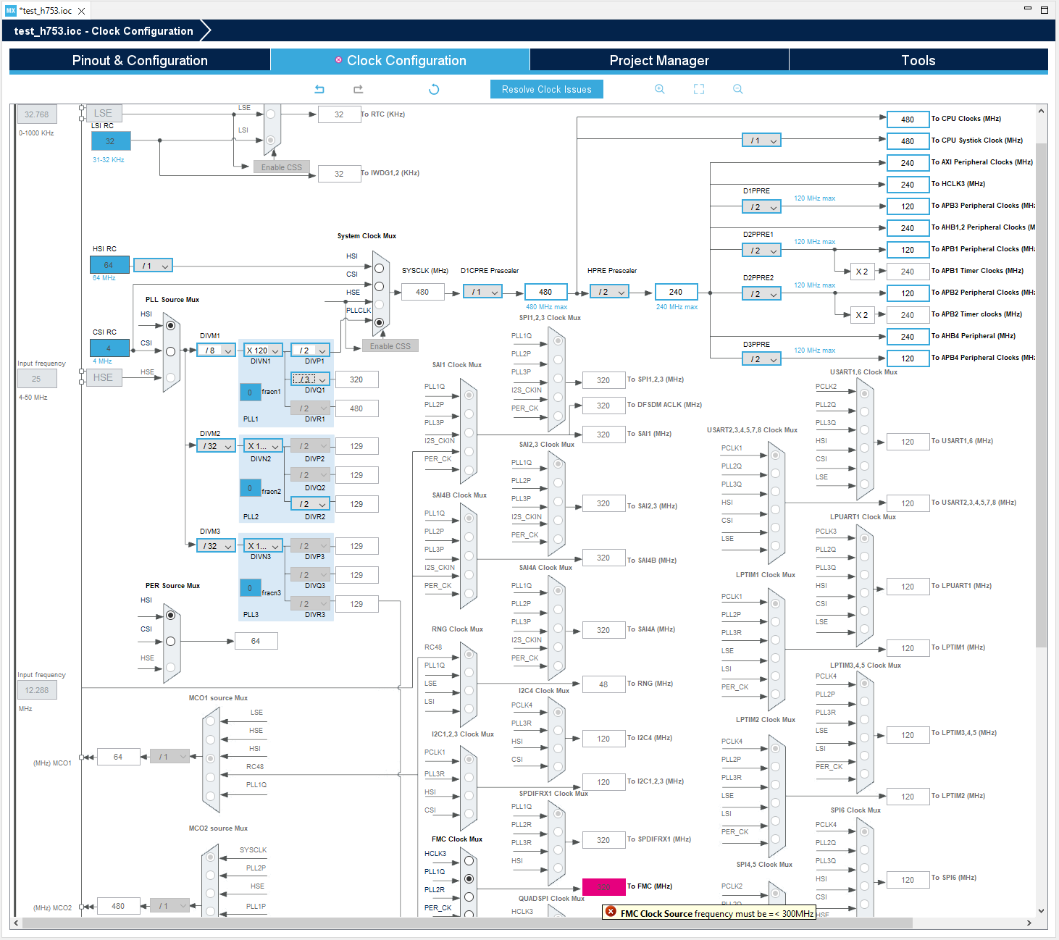Click the undo arrow icon
This screenshot has height=940, width=1059.
[x=319, y=88]
